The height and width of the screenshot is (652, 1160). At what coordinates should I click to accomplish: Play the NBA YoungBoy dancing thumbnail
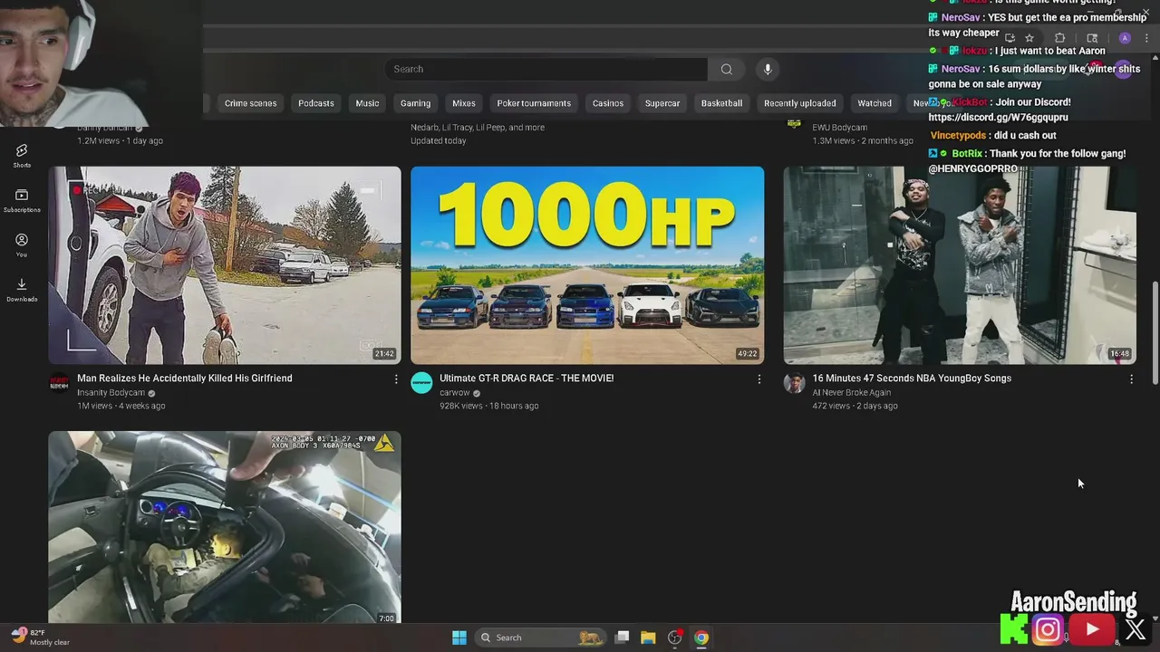(x=960, y=265)
